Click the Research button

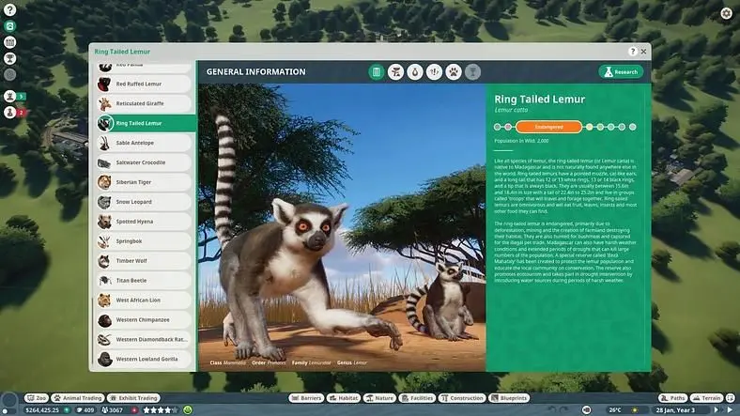pyautogui.click(x=621, y=71)
